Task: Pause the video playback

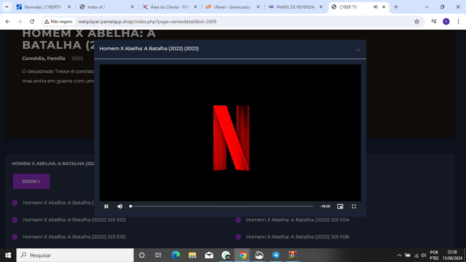Action: click(x=106, y=206)
